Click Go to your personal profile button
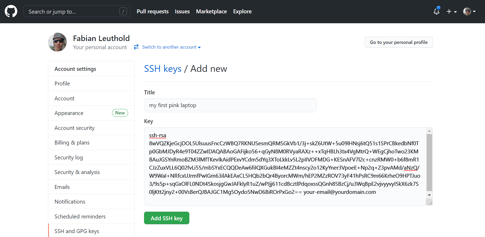 point(399,42)
